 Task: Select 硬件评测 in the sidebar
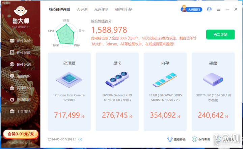pos(20,64)
